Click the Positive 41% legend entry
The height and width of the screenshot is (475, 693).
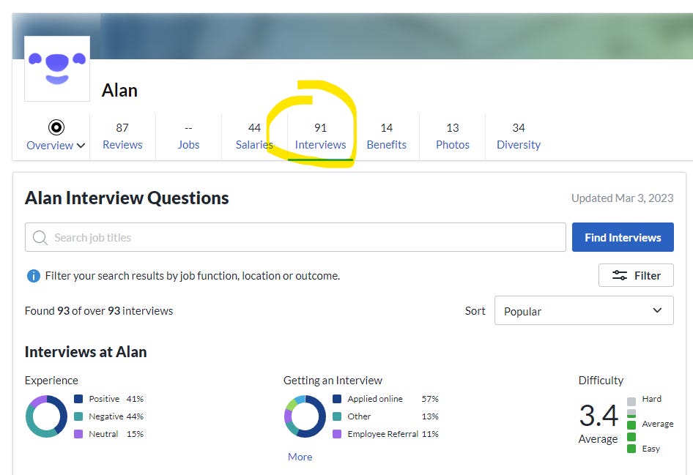pyautogui.click(x=109, y=399)
